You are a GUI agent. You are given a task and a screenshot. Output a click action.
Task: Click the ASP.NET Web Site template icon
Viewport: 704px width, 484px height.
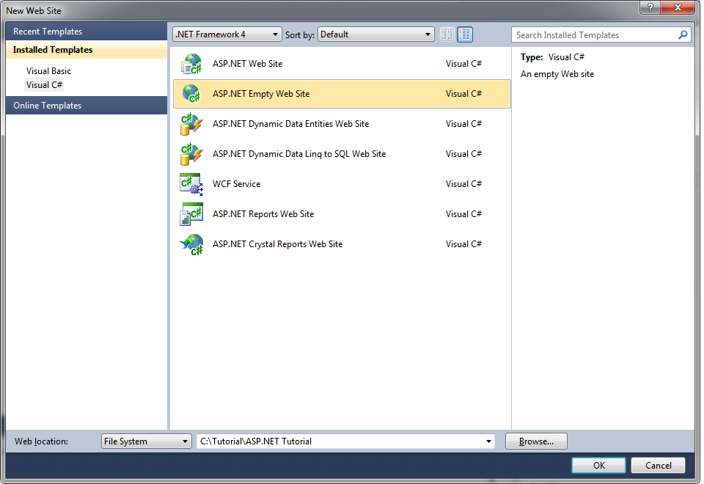(x=191, y=64)
